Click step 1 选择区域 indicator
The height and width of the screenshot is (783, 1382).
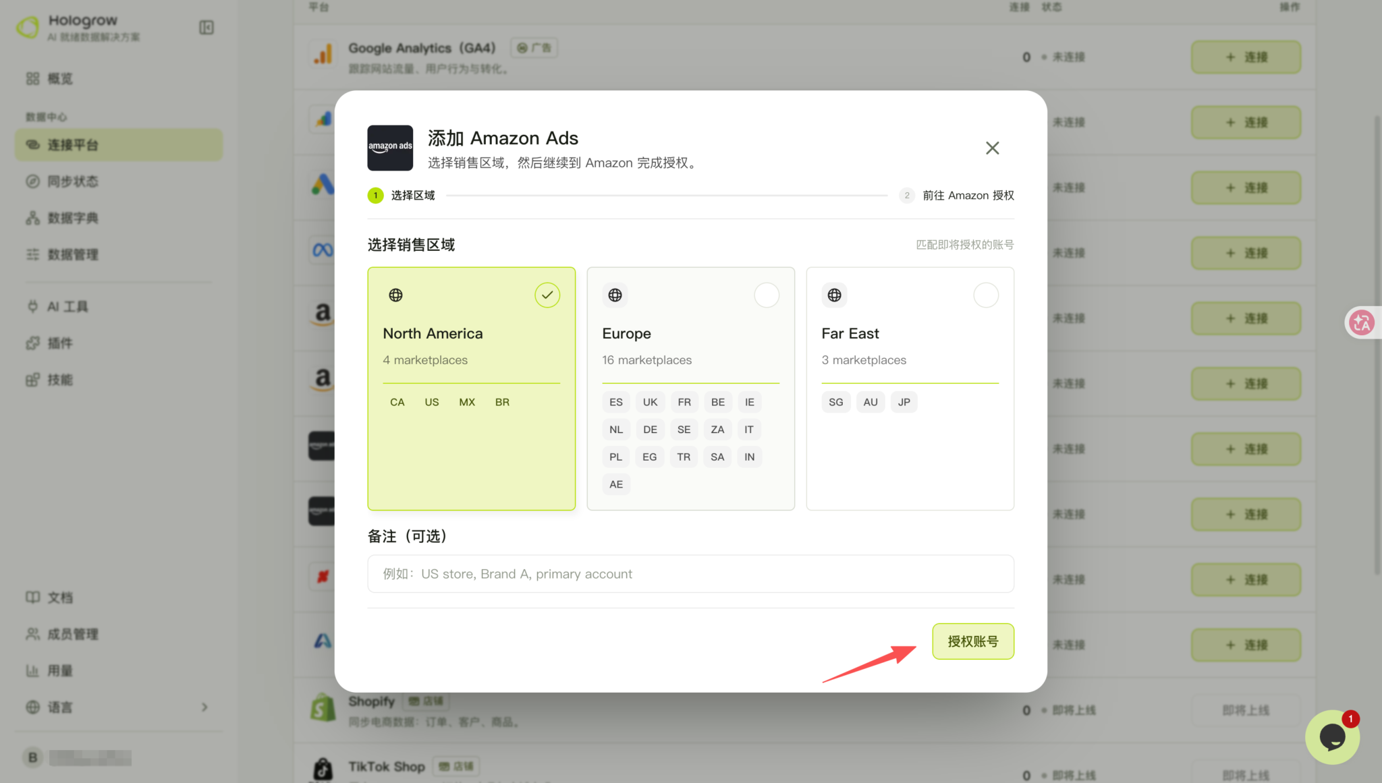(x=402, y=196)
